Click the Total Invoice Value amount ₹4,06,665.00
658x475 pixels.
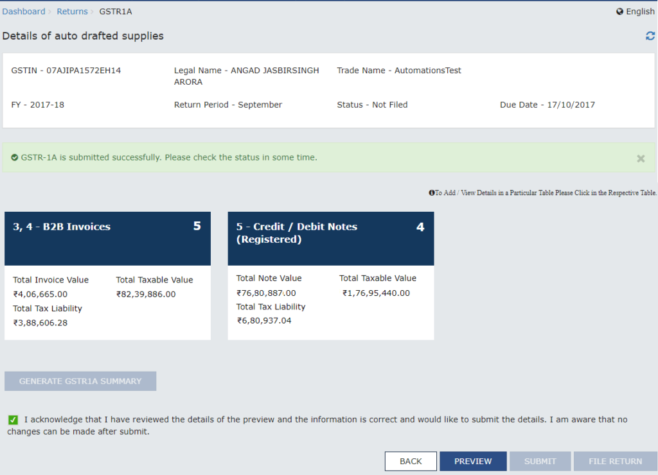coord(40,294)
